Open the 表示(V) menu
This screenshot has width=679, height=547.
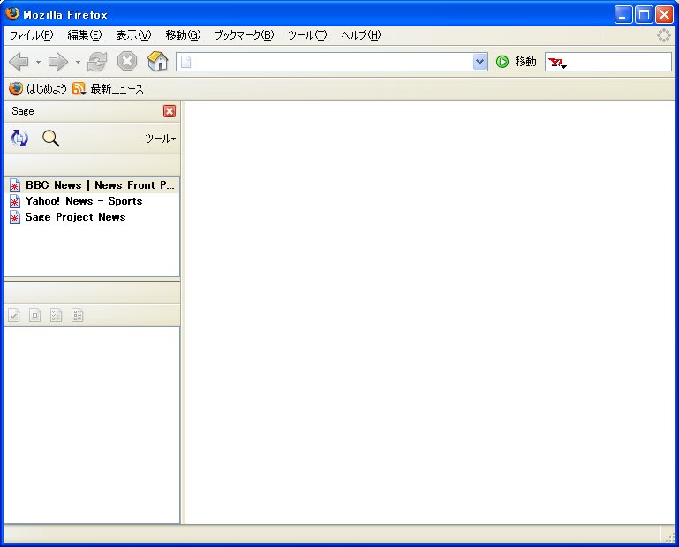[x=133, y=35]
